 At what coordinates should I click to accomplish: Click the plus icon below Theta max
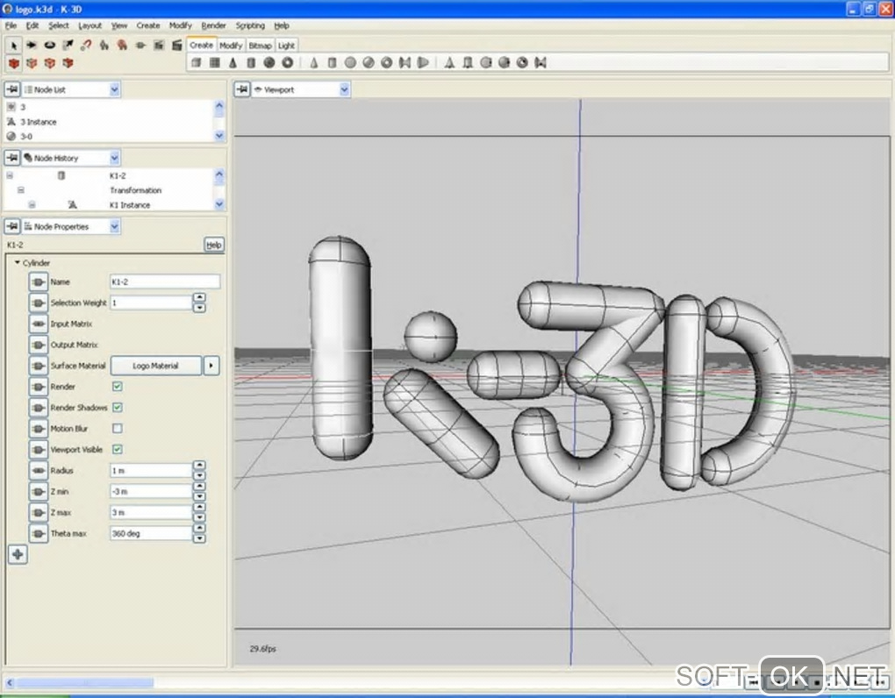pyautogui.click(x=17, y=553)
